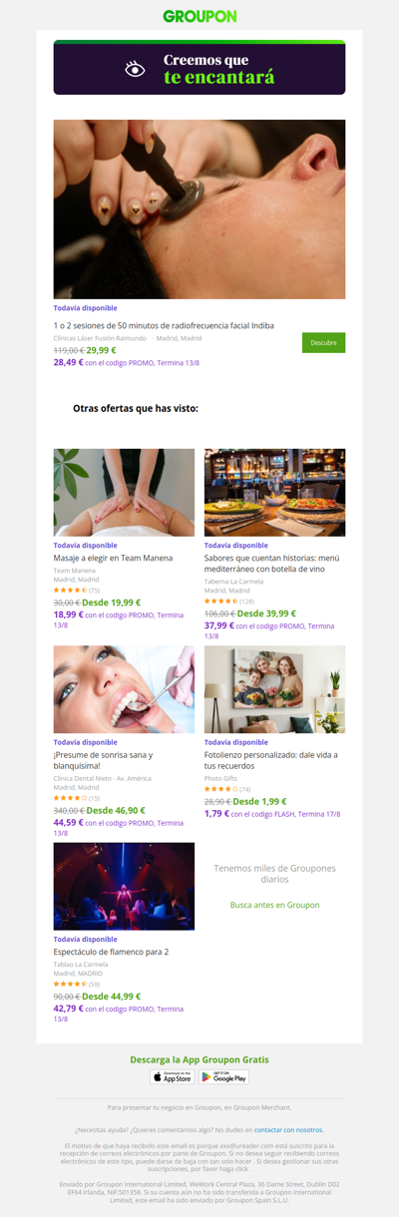Click the star rating for Taberna La Carmela
The height and width of the screenshot is (1217, 399).
coord(220,602)
